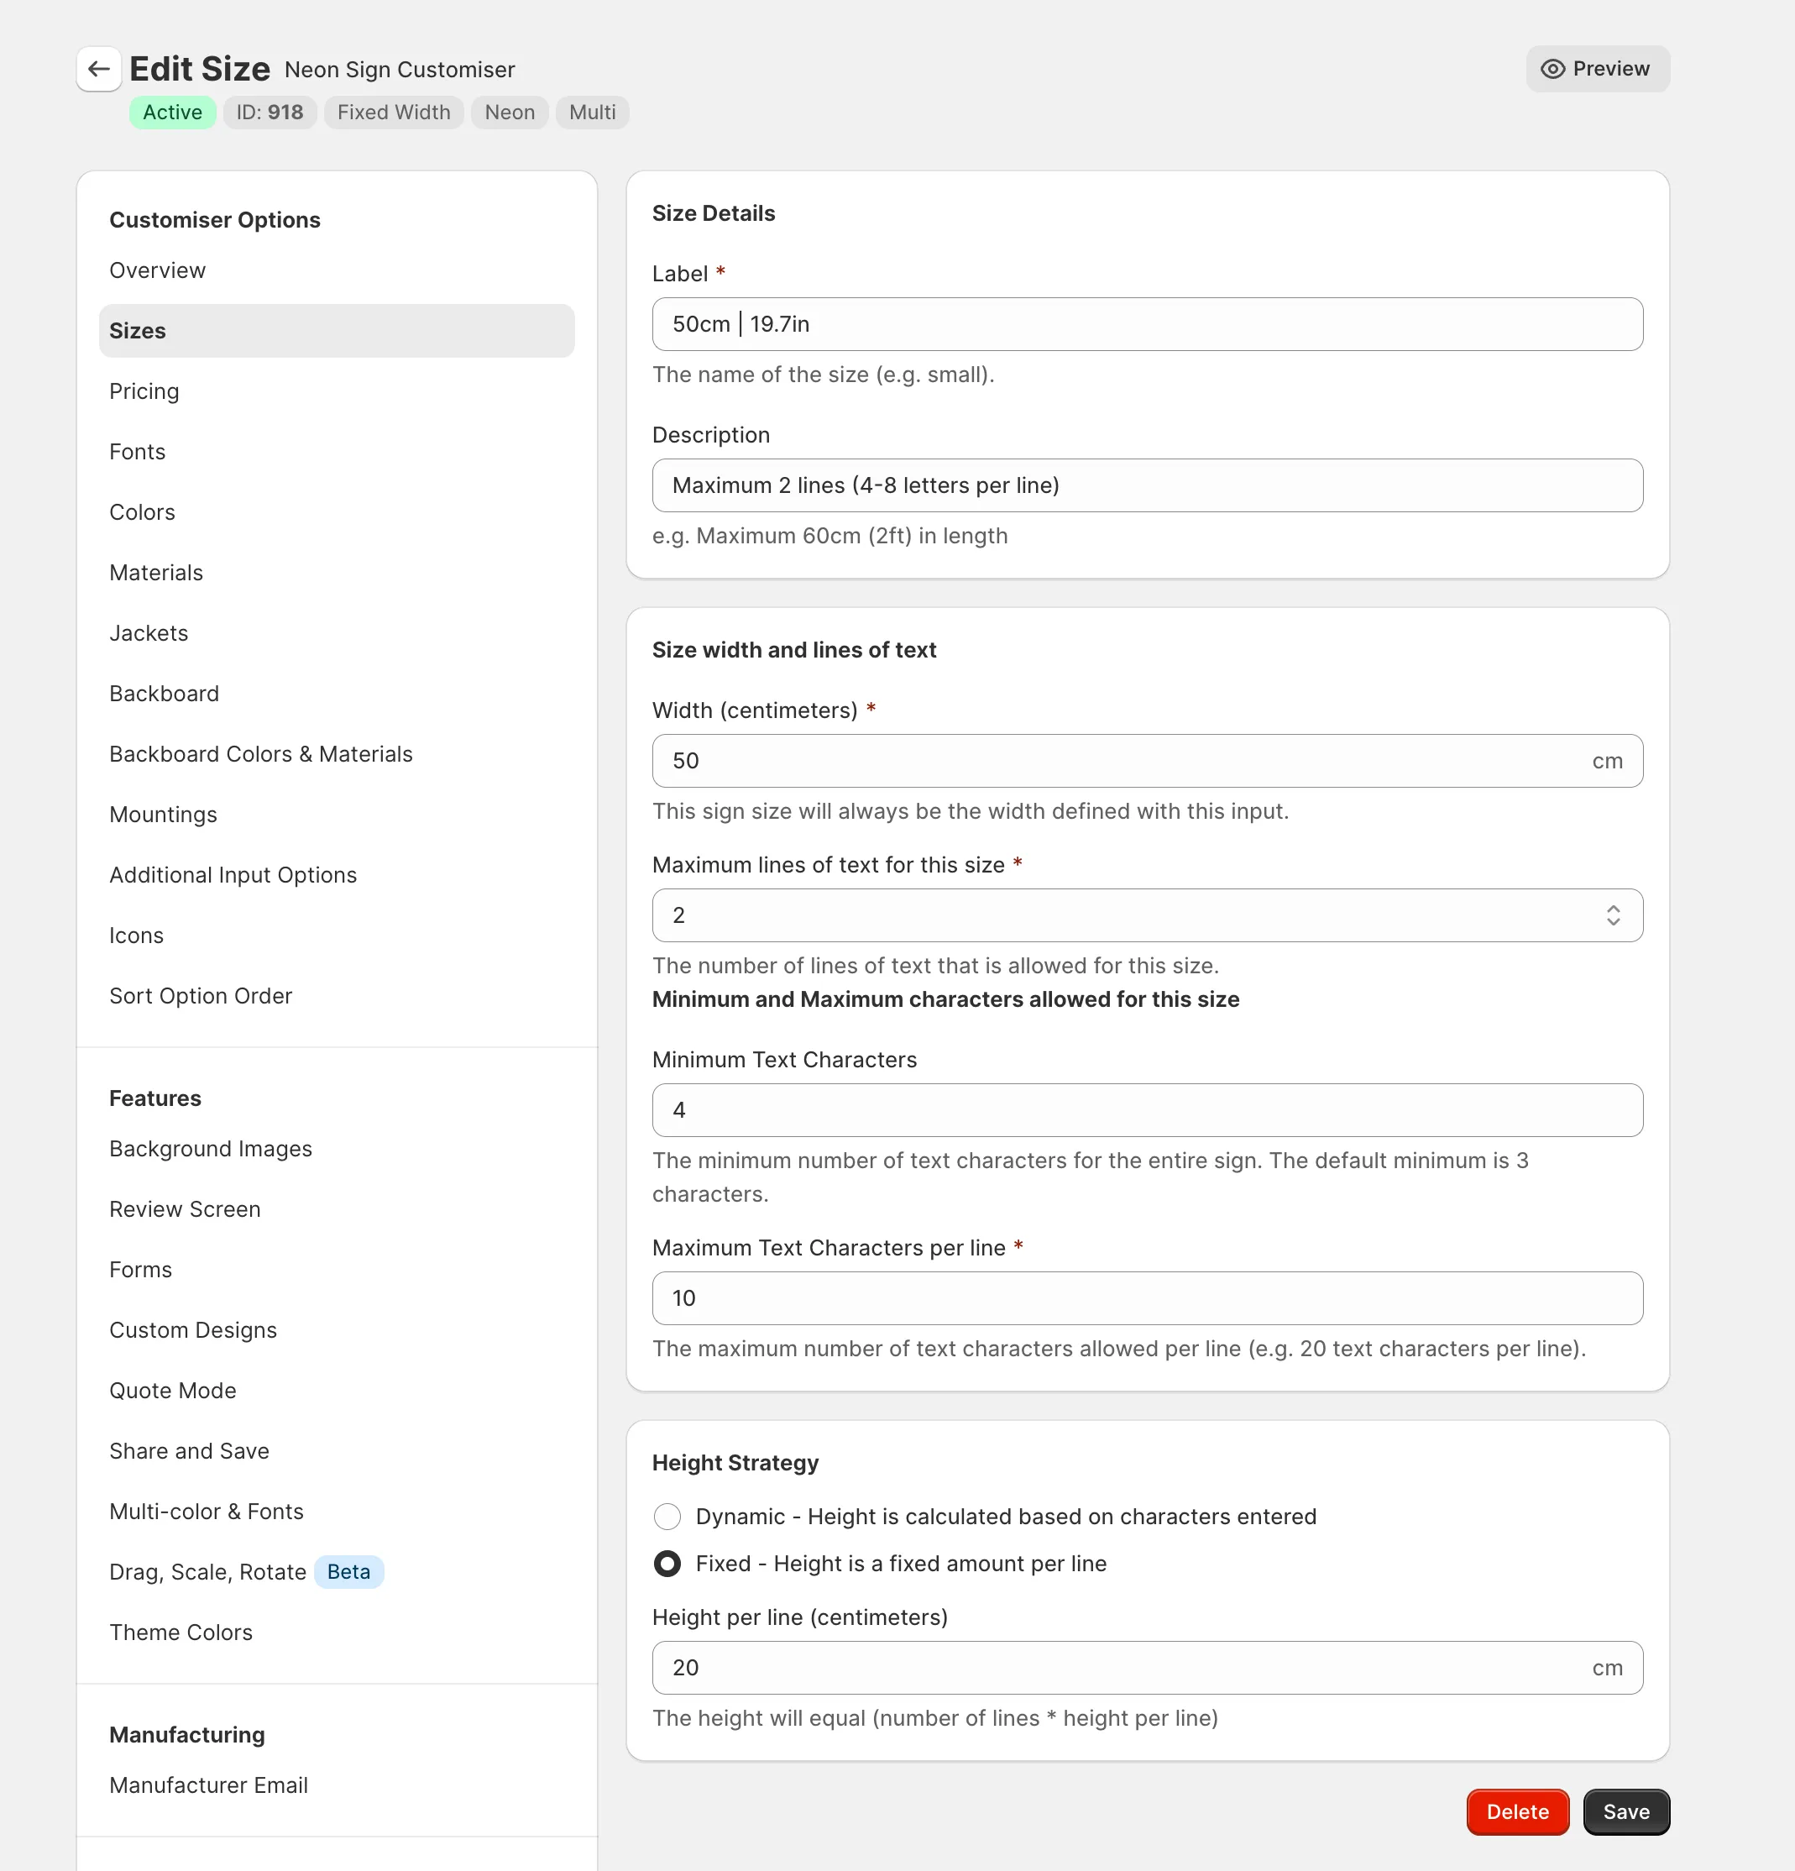The height and width of the screenshot is (1871, 1795).
Task: Select Dynamic height strategy radio button
Action: pyautogui.click(x=667, y=1515)
